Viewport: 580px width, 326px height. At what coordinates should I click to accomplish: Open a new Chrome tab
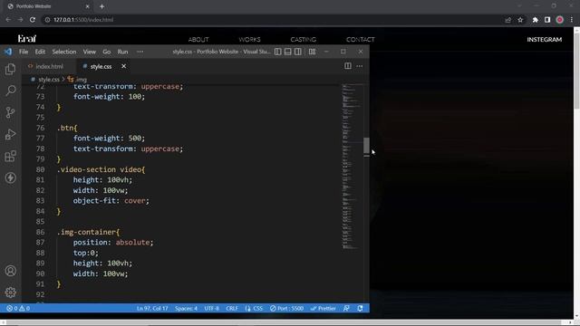pyautogui.click(x=101, y=6)
